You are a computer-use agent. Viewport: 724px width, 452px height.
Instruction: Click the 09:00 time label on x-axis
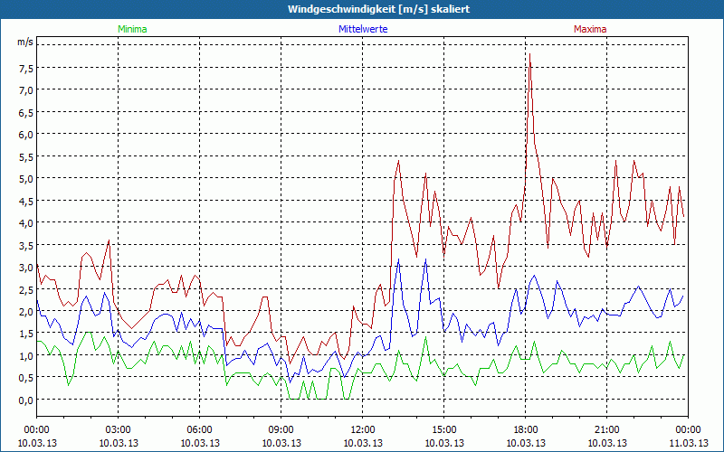tap(281, 430)
